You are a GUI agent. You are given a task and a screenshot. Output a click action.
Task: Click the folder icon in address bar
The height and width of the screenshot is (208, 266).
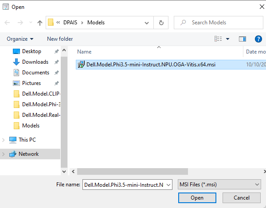pyautogui.click(x=51, y=23)
